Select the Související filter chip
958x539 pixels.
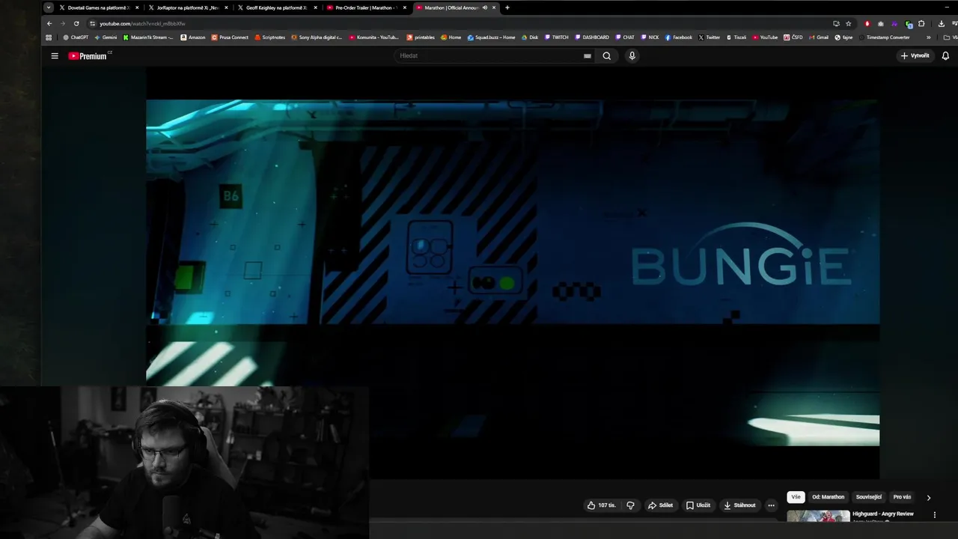[868, 497]
